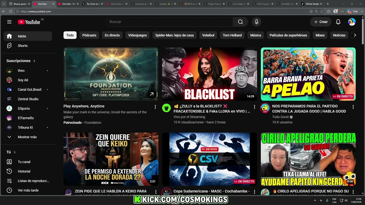
Task: Open the CSV volleyball live thumbnail
Action: (x=210, y=159)
